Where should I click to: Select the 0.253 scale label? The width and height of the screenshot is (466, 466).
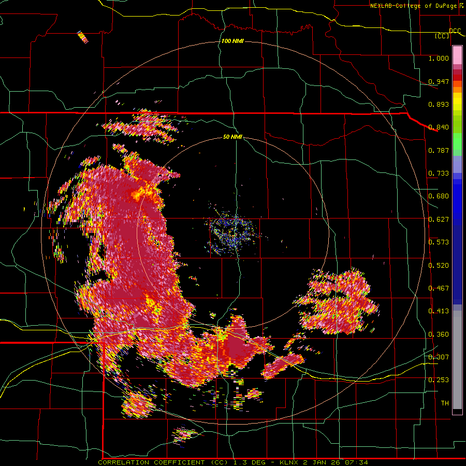pyautogui.click(x=439, y=380)
